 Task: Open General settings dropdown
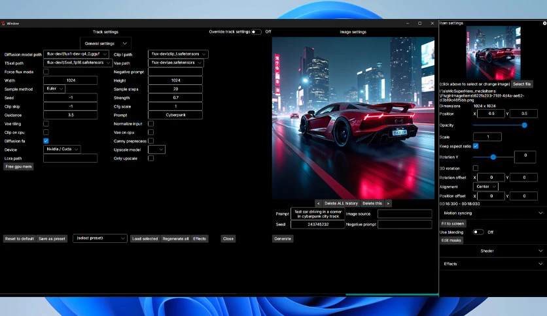(106, 44)
